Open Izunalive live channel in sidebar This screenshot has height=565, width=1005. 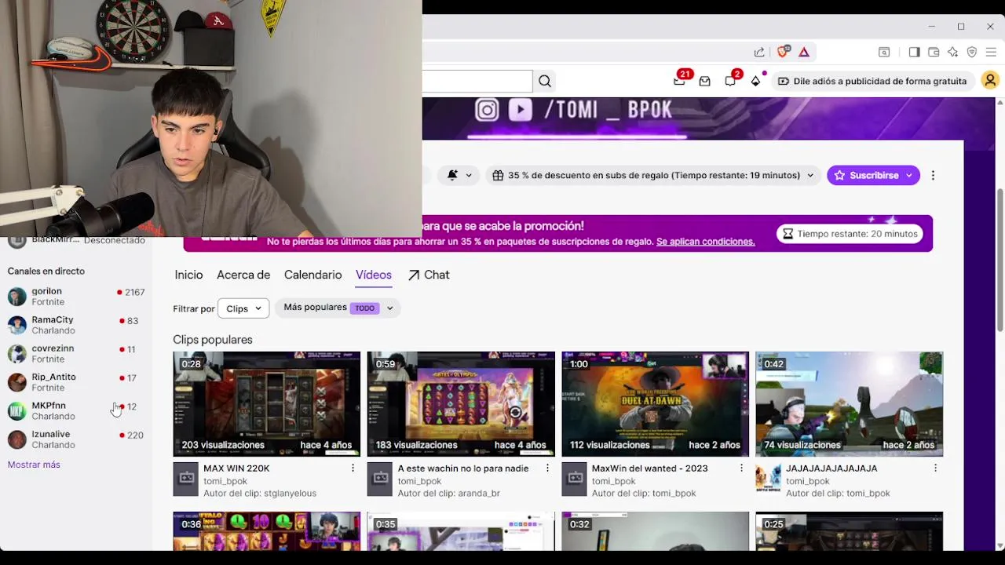pyautogui.click(x=76, y=439)
